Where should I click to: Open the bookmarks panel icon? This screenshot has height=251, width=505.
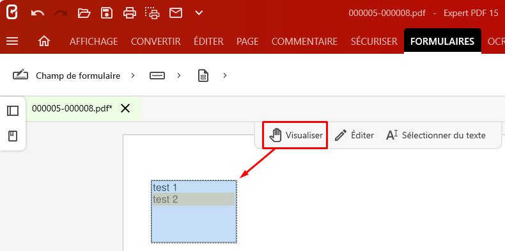point(13,136)
